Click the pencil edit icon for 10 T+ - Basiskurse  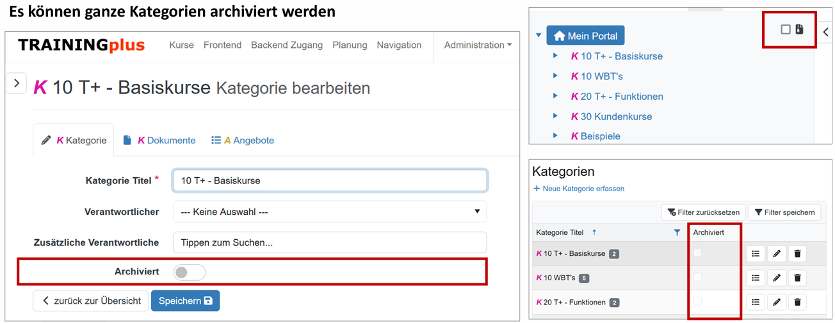pos(777,254)
